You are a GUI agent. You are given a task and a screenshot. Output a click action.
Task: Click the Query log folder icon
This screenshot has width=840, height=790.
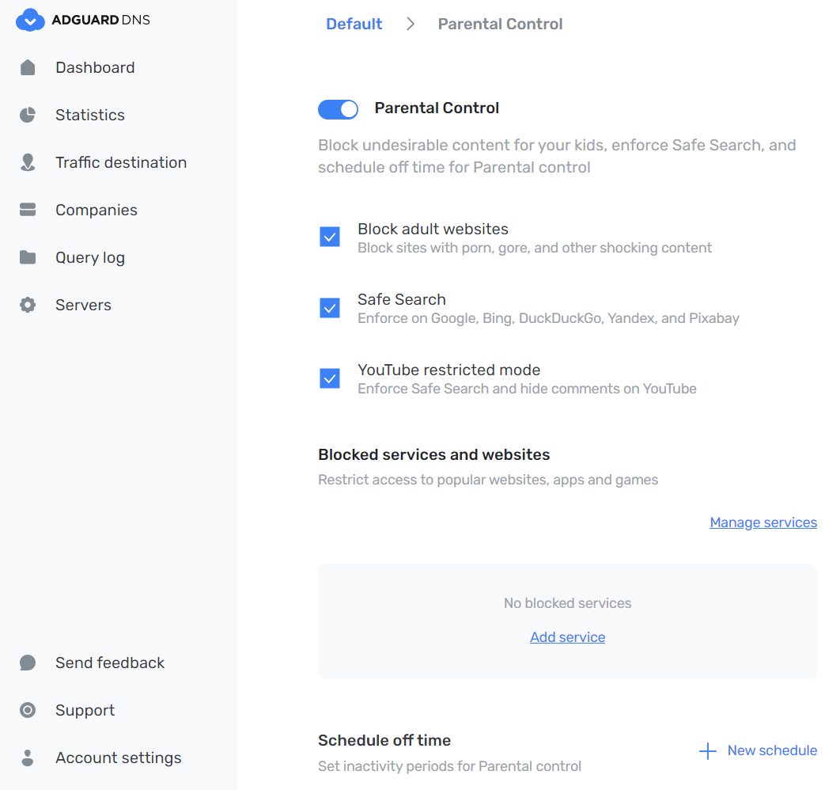pos(27,257)
